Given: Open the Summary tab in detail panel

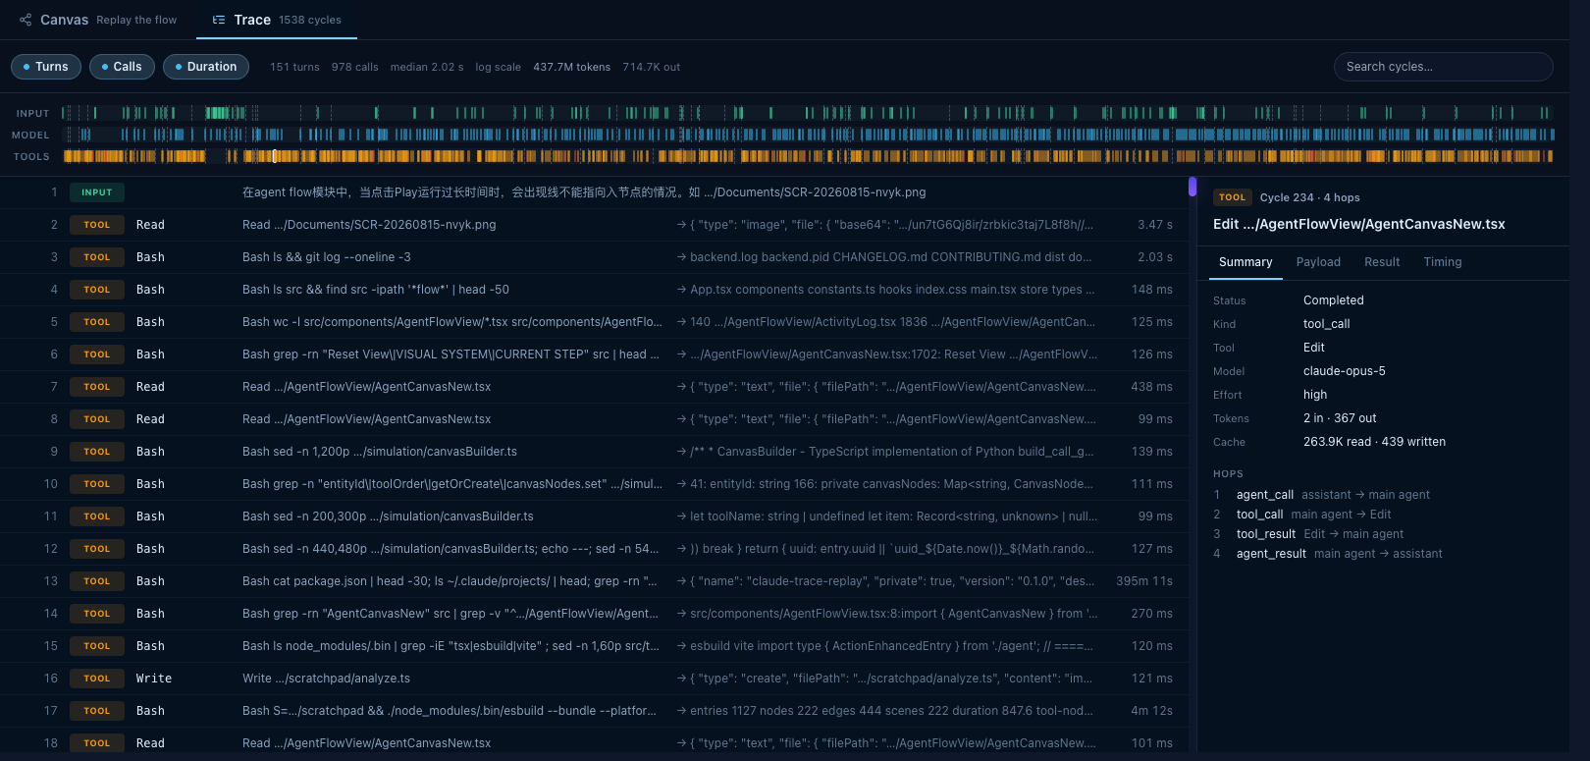Looking at the screenshot, I should (x=1245, y=262).
